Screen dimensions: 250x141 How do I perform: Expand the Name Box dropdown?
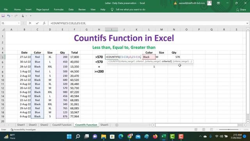pyautogui.click(x=19, y=23)
